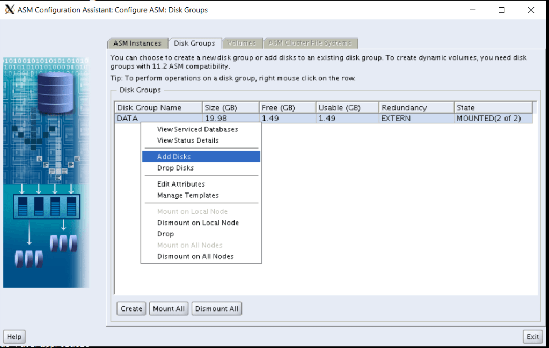This screenshot has width=549, height=348.
Task: Choose Manage Templates menu item
Action: tap(187, 195)
